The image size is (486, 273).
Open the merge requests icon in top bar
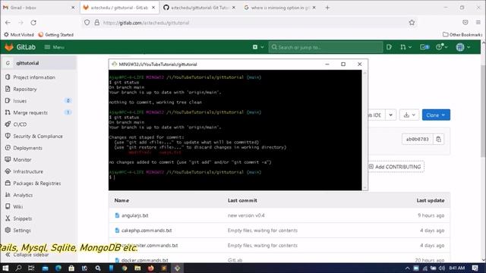406,47
